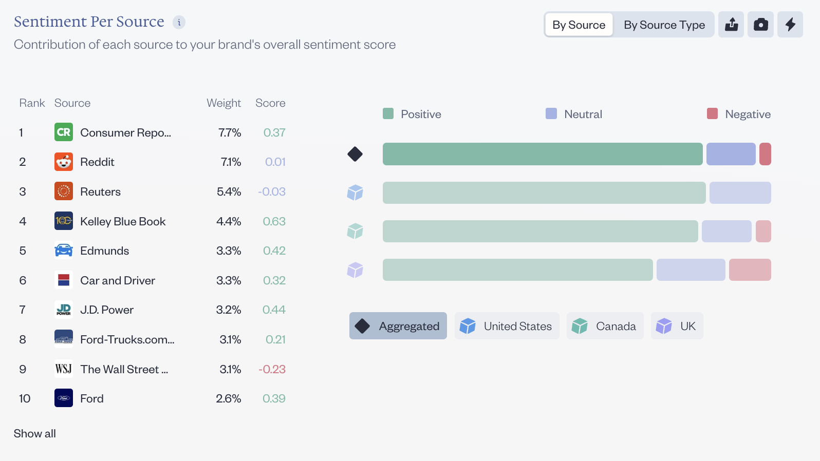The image size is (820, 461).
Task: Select the 'Car and Driver' source name
Action: pyautogui.click(x=118, y=280)
